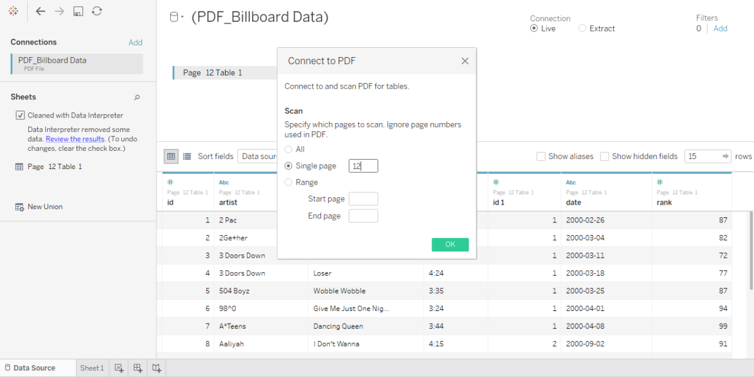This screenshot has height=377, width=754.
Task: Create a new worksheet with the add-sheet icon
Action: pyautogui.click(x=118, y=368)
